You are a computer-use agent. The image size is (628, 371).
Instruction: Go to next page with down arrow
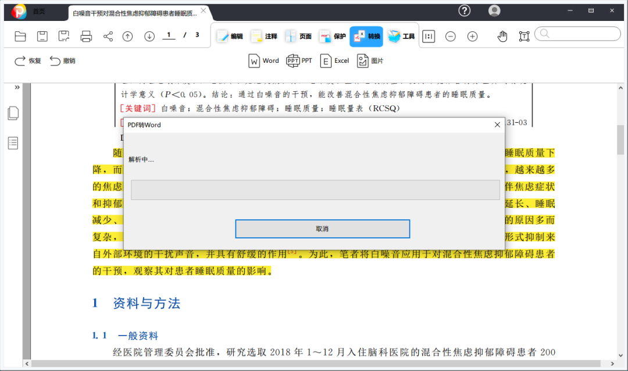(x=149, y=37)
